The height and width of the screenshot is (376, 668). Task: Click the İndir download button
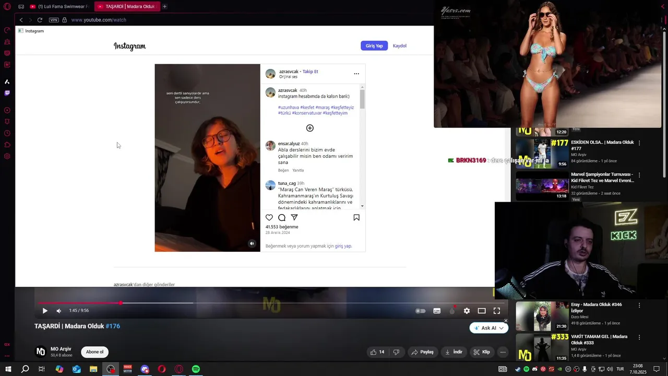[454, 352]
